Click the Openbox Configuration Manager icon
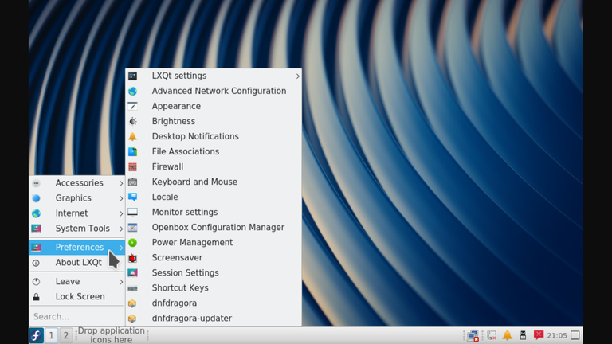Screen dimensions: 612x344 coord(133,228)
